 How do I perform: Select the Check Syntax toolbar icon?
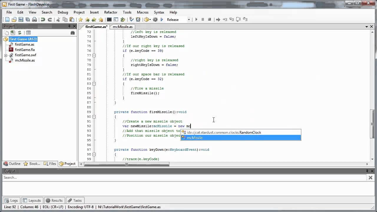point(131,19)
